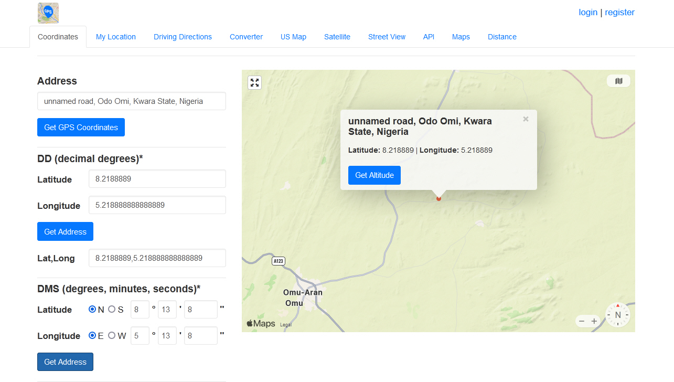This screenshot has height=382, width=674.
Task: Open the map Legal link
Action: pos(286,325)
